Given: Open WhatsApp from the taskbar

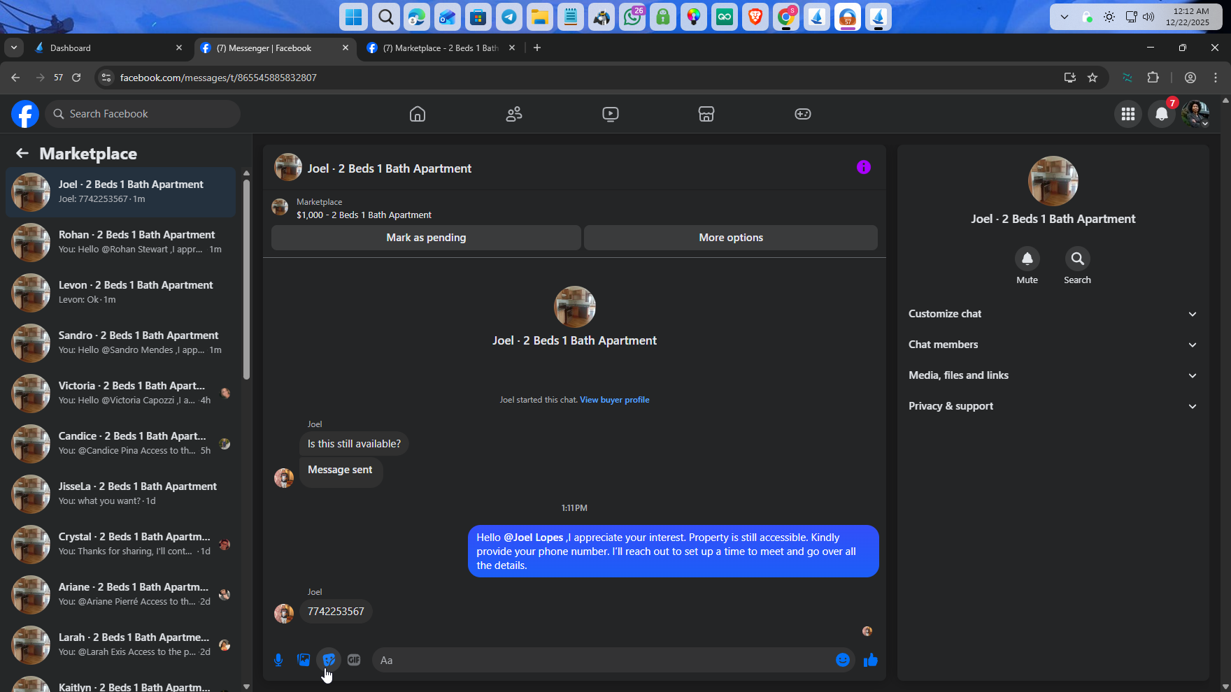Looking at the screenshot, I should [x=632, y=17].
